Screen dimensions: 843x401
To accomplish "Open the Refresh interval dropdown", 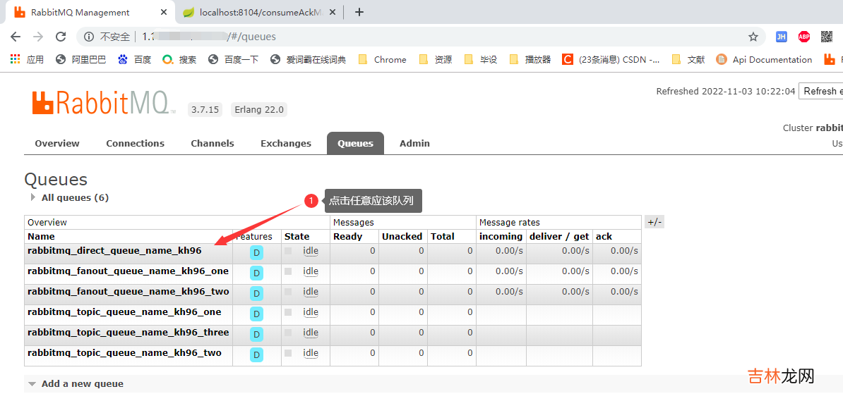I will click(x=820, y=91).
